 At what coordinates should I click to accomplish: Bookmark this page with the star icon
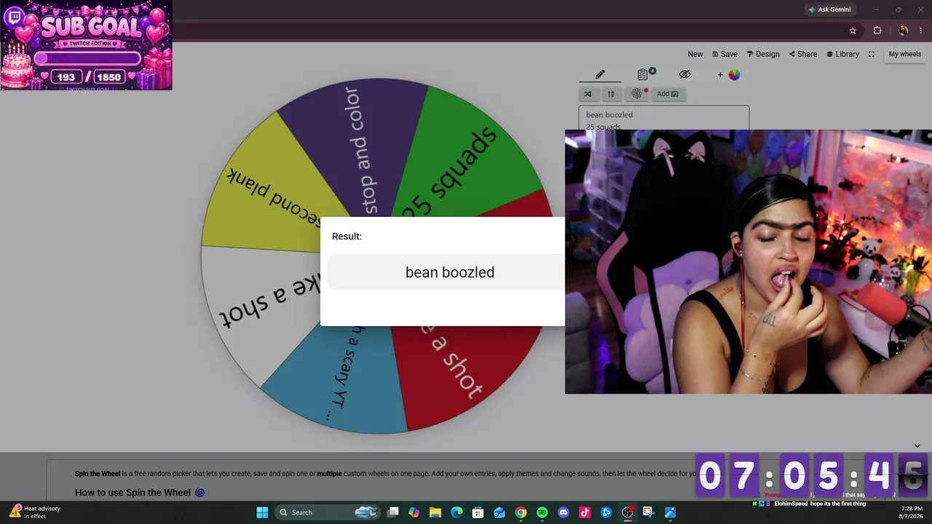(853, 31)
